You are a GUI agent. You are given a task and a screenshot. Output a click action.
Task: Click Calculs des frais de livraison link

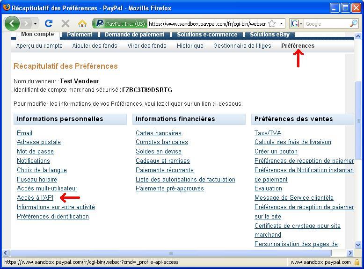(x=293, y=142)
